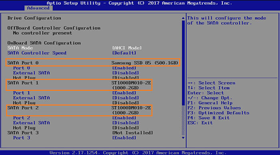The height and width of the screenshot is (155, 280).
Task: Select External SATA under Port 1
Action: pyautogui.click(x=32, y=98)
